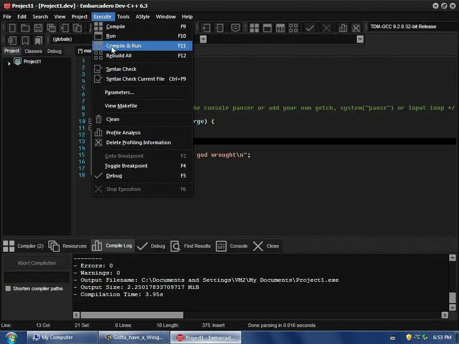
Task: Choose Clean from the Execute menu
Action: pyautogui.click(x=142, y=119)
